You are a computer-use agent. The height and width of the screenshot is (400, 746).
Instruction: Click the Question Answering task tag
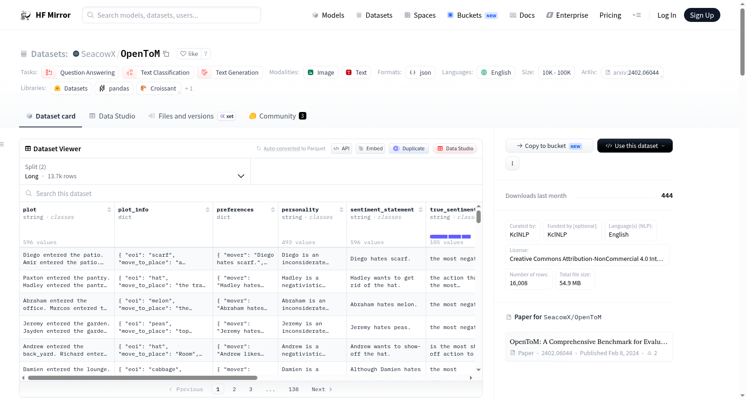pos(80,72)
